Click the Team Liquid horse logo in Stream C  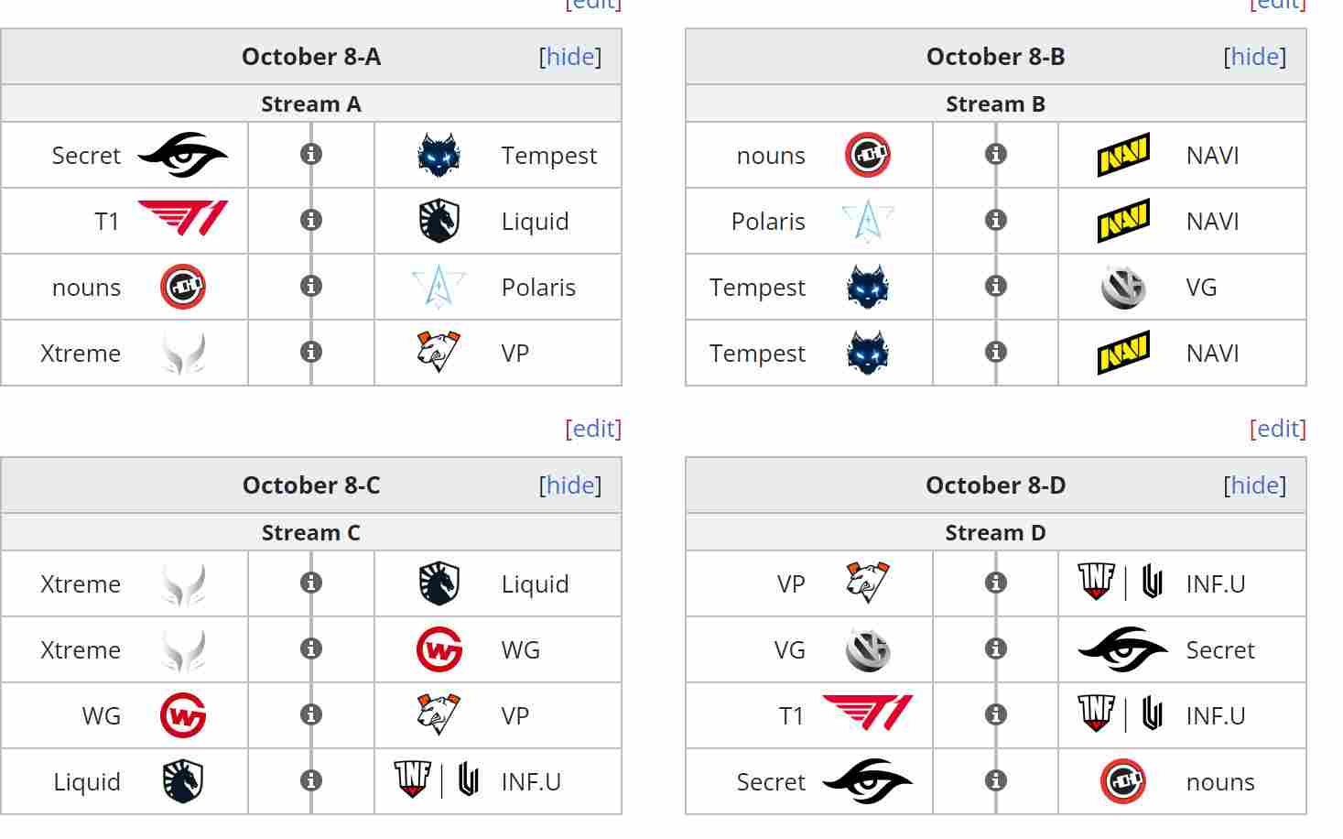point(438,583)
